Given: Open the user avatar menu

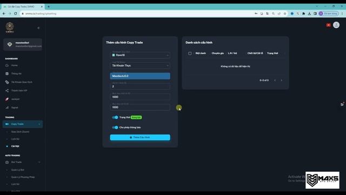Looking at the screenshot, I should pos(336,25).
